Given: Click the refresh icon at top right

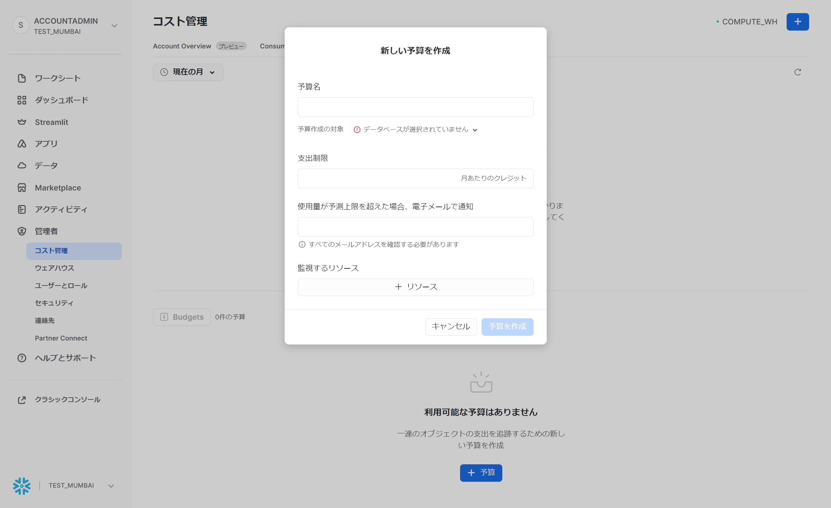Looking at the screenshot, I should click(x=798, y=72).
